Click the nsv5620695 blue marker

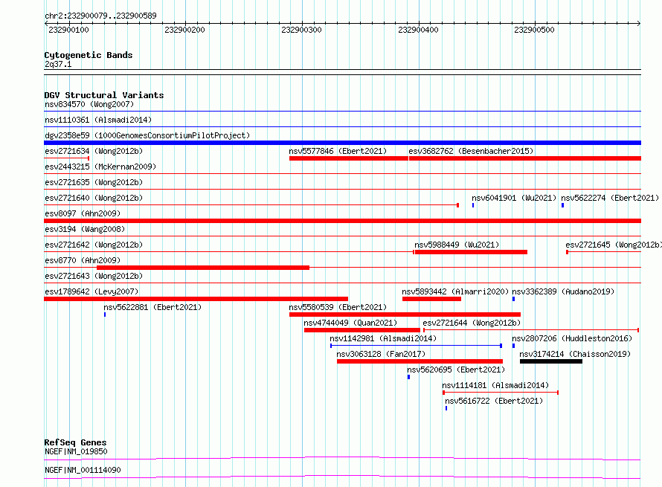408,377
